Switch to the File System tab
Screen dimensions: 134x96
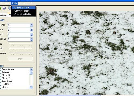pos(3,15)
